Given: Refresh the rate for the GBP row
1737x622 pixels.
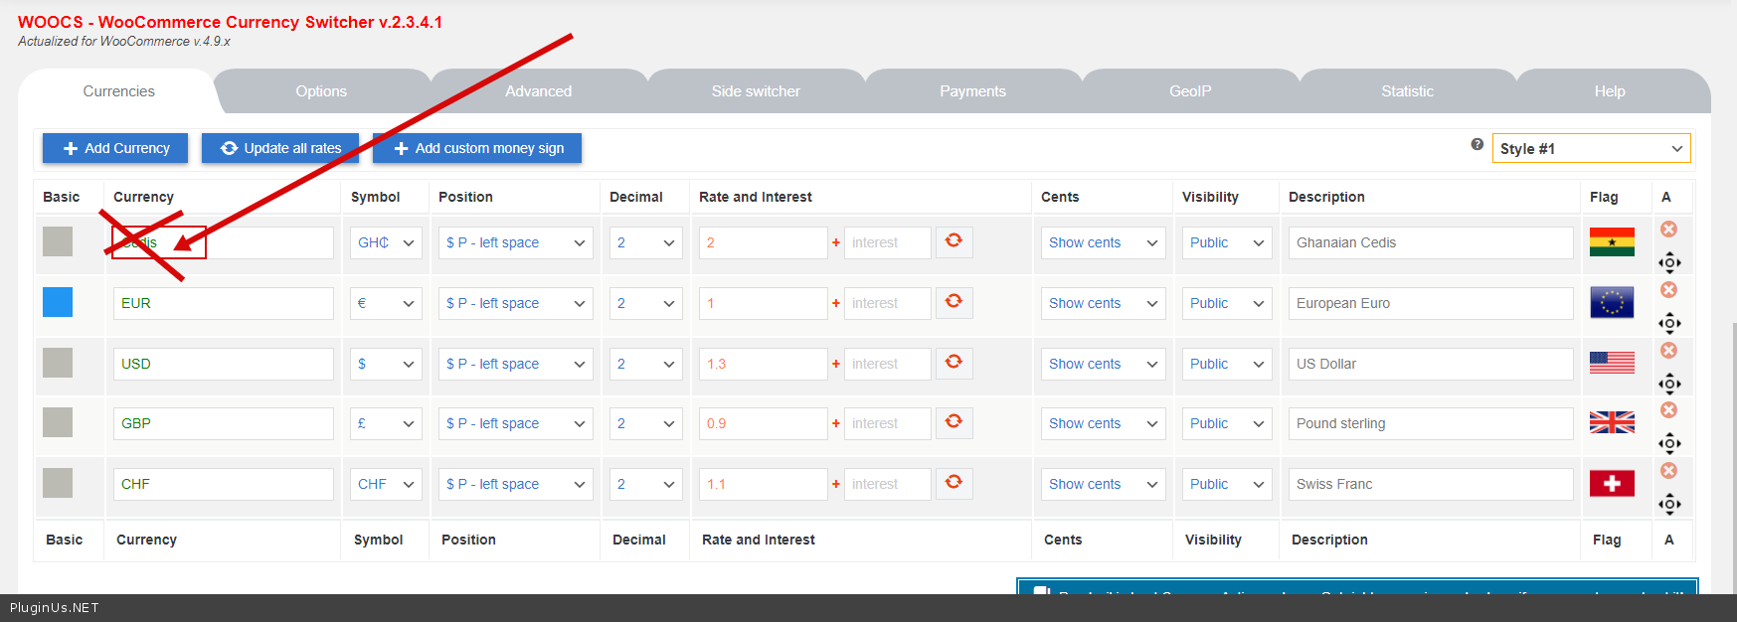Looking at the screenshot, I should [954, 421].
